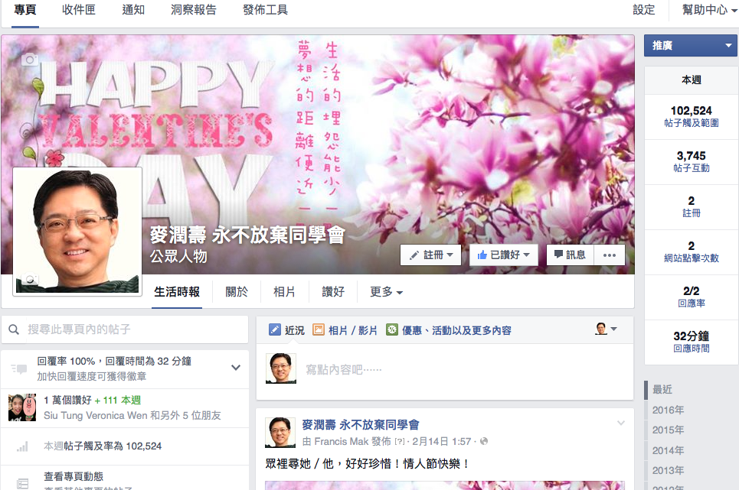The image size is (739, 490).
Task: Open 設定 settings
Action: pos(644,10)
